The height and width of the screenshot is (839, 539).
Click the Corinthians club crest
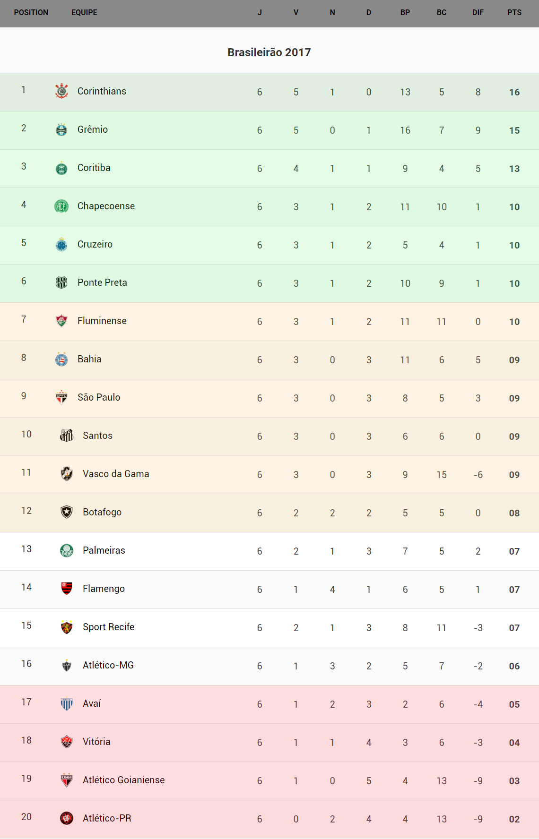pos(61,91)
